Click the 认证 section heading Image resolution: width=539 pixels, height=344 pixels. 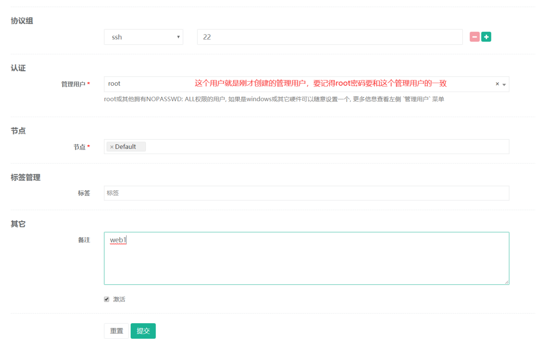[x=18, y=68]
